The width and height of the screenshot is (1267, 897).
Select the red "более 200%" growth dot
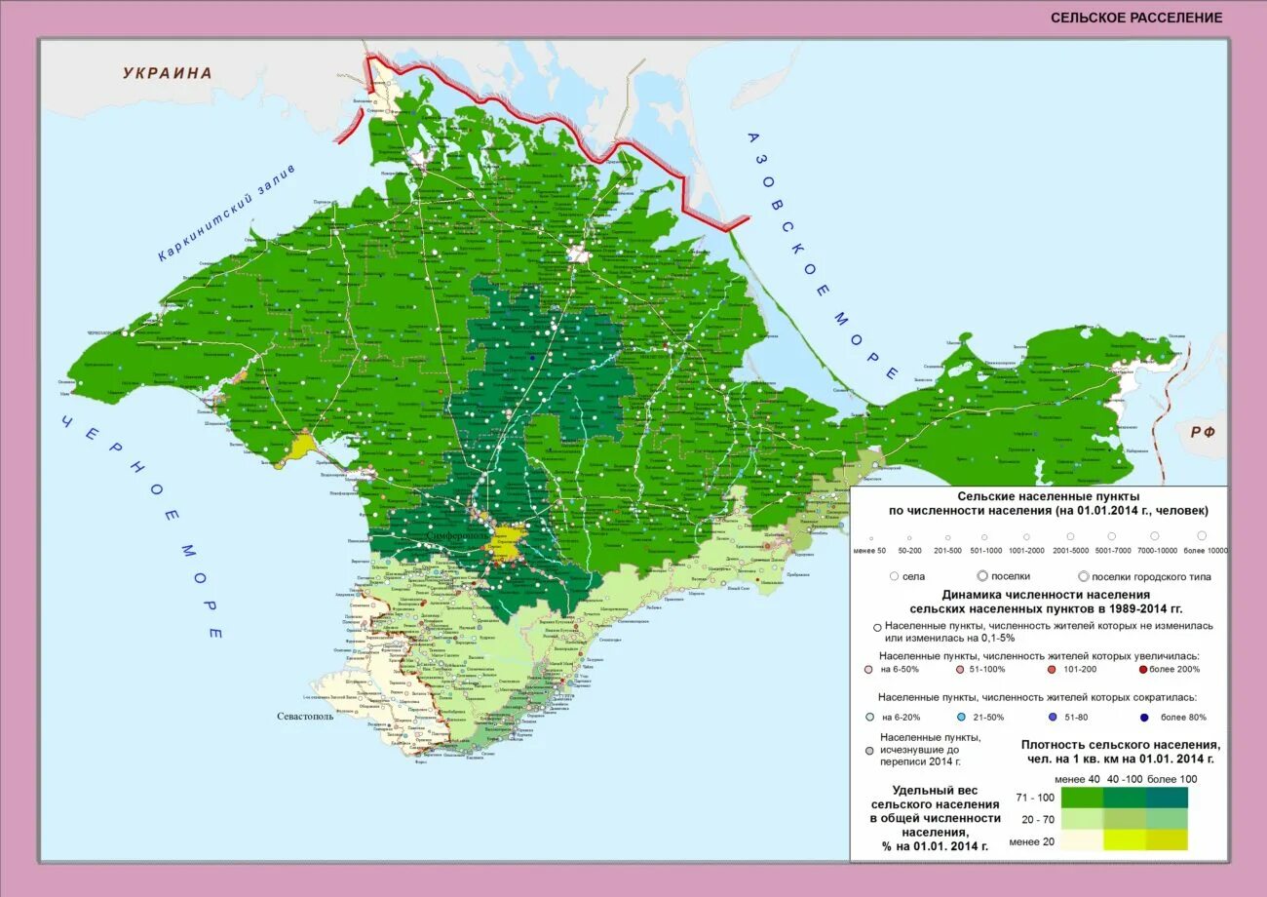pos(1143,670)
